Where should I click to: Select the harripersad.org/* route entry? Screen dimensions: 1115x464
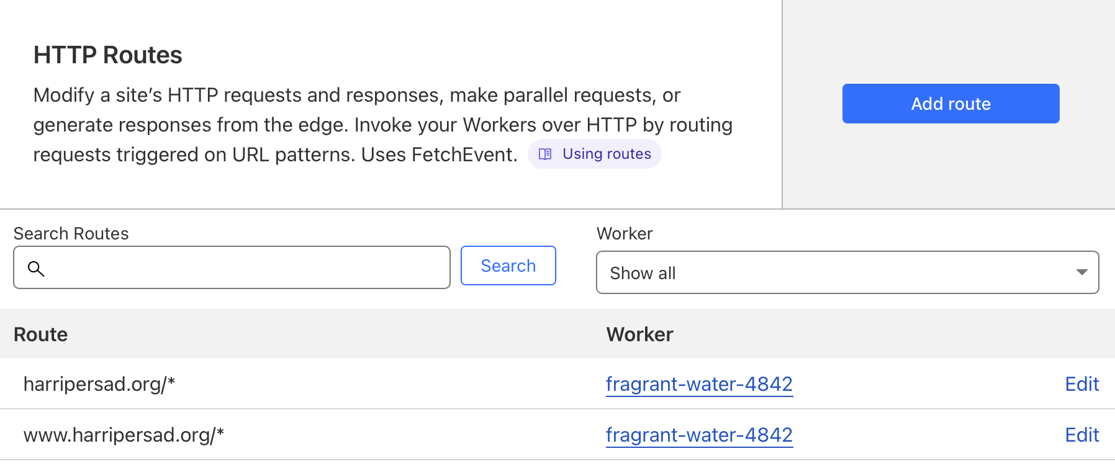(x=99, y=384)
